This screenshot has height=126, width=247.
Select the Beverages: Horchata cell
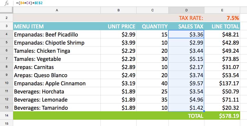tap(57, 92)
